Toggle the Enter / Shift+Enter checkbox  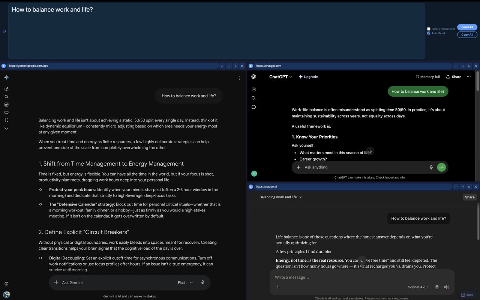tap(429, 29)
